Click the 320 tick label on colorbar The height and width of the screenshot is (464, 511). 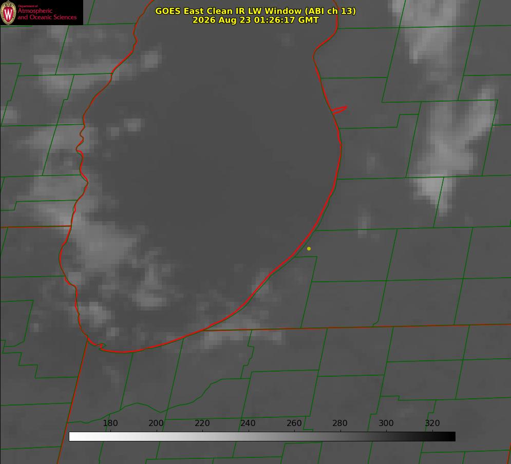pos(432,423)
